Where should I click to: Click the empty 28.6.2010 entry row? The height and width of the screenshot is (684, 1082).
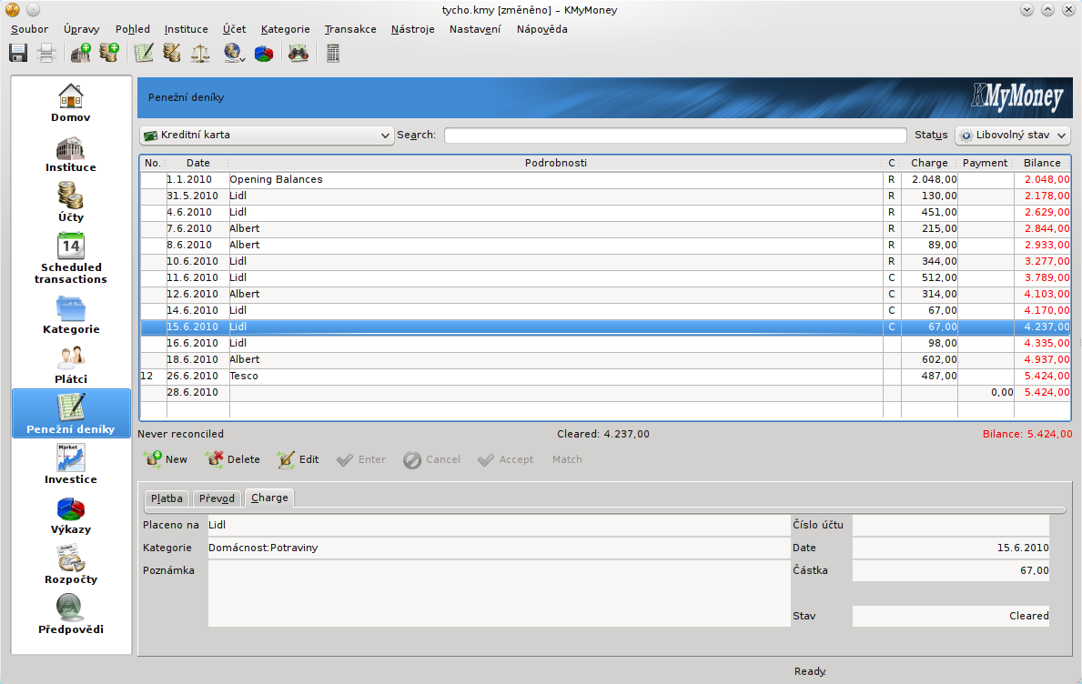(605, 392)
